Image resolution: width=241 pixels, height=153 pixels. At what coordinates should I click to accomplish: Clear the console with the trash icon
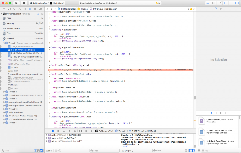click(186, 150)
